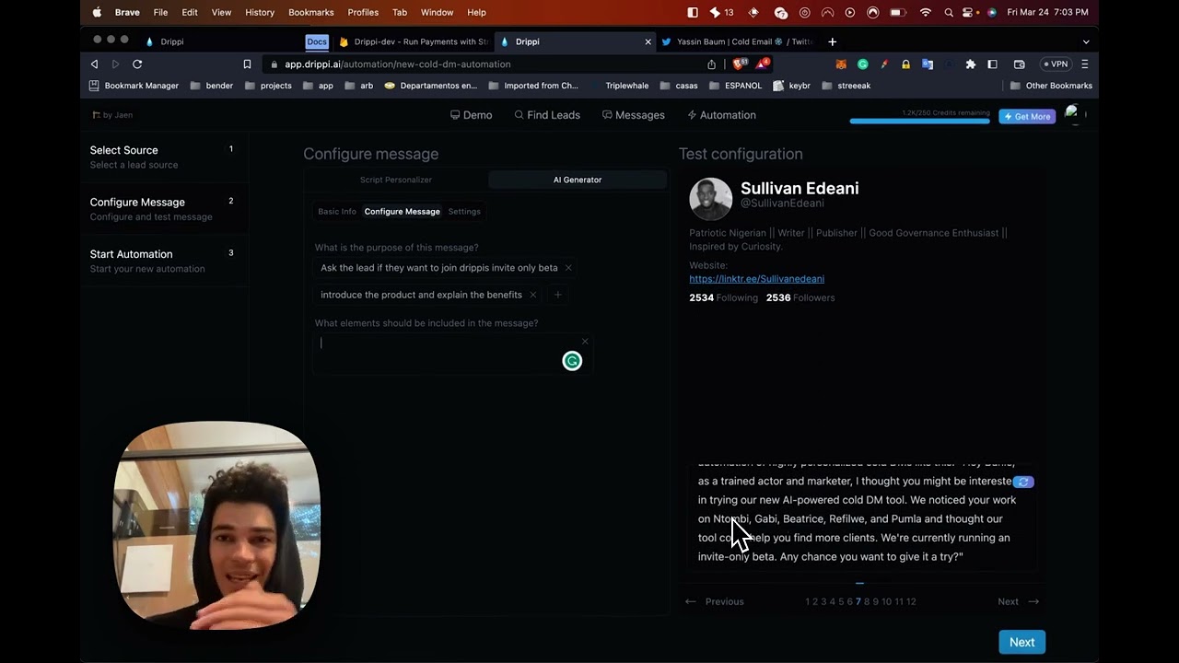Open MetaMask fox extension
This screenshot has width=1179, height=663.
tap(840, 64)
